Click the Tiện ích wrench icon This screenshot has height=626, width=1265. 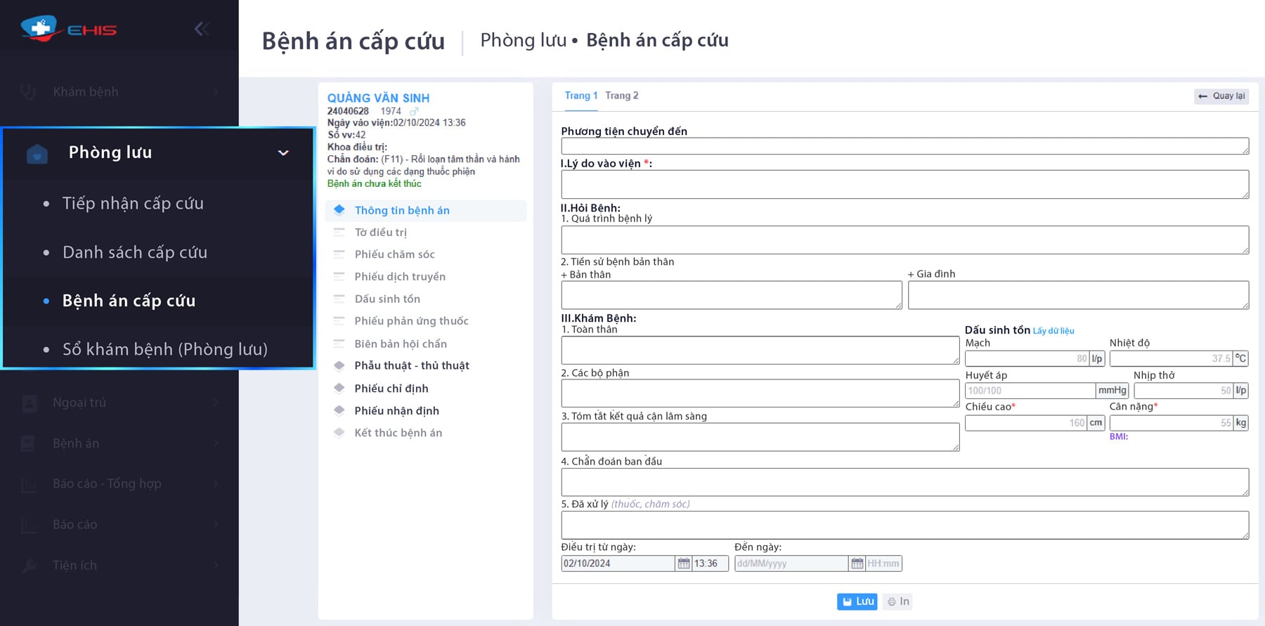(x=29, y=566)
